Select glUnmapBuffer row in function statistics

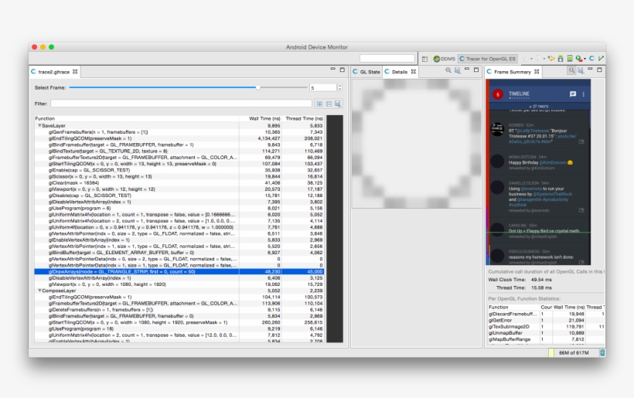tap(547, 333)
